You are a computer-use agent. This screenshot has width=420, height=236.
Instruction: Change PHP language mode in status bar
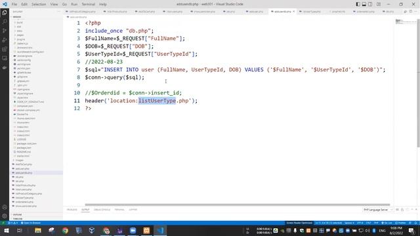376,223
